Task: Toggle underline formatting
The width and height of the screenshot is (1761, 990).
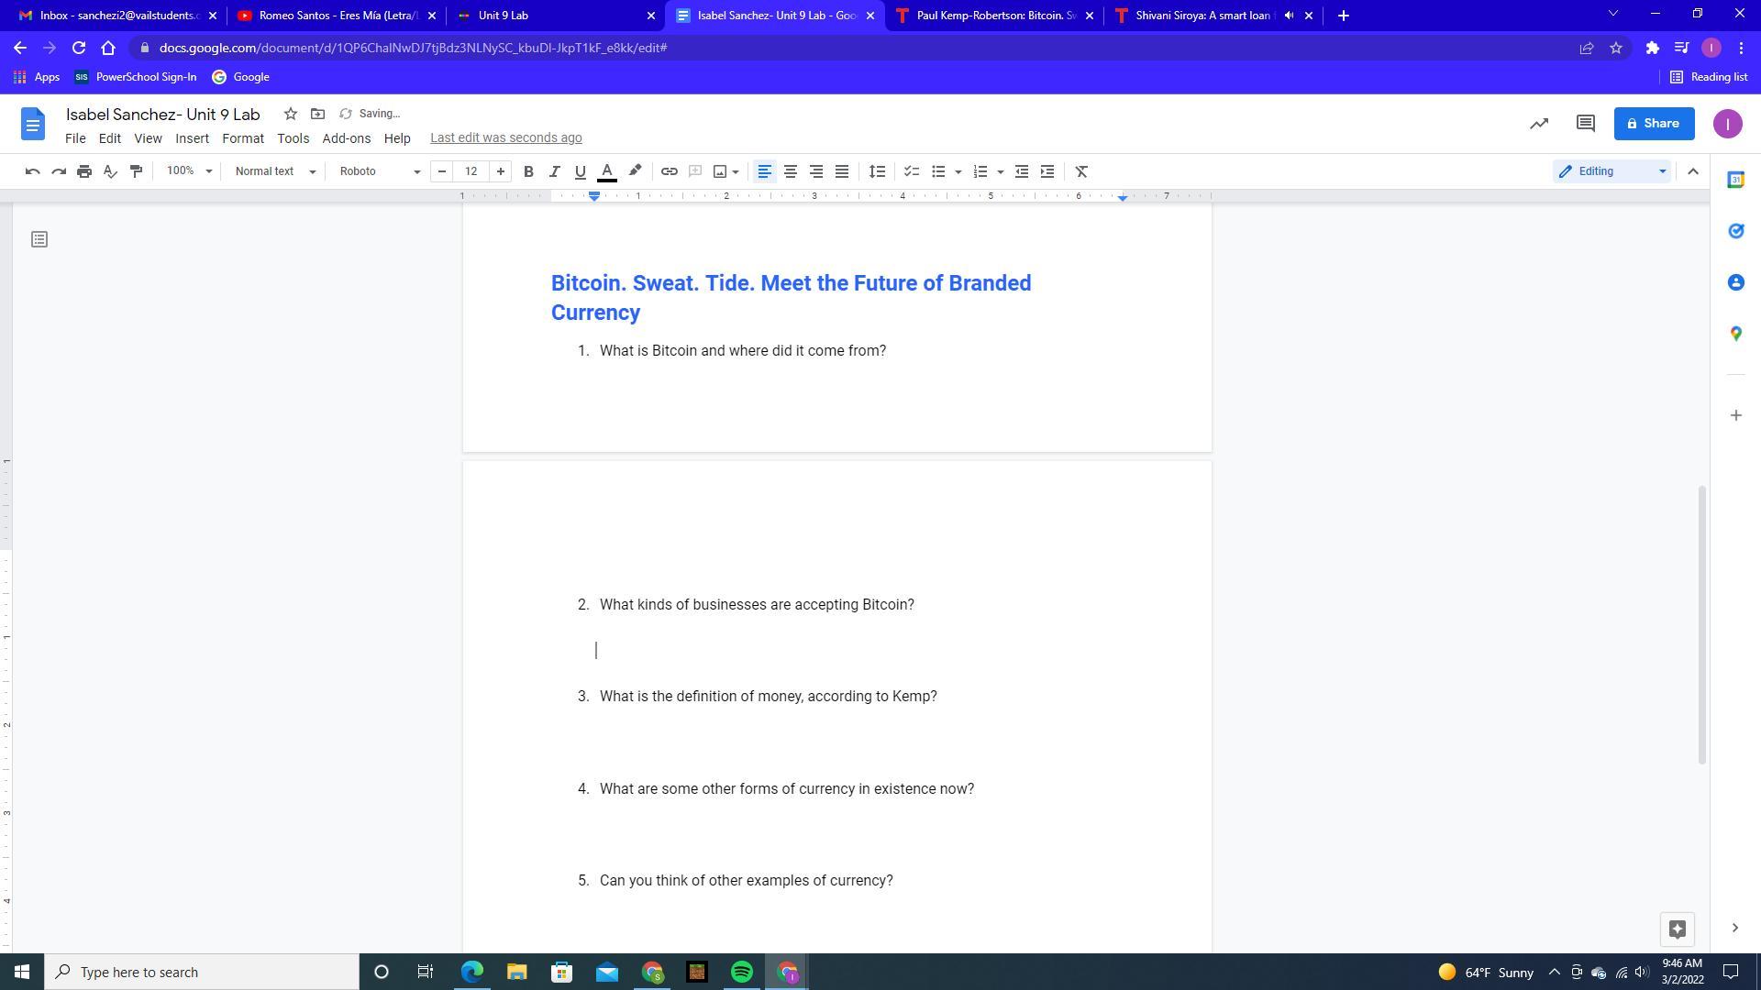Action: coord(580,171)
